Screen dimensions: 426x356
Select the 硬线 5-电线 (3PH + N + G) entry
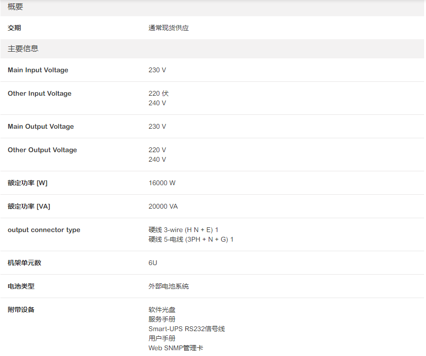click(x=191, y=240)
